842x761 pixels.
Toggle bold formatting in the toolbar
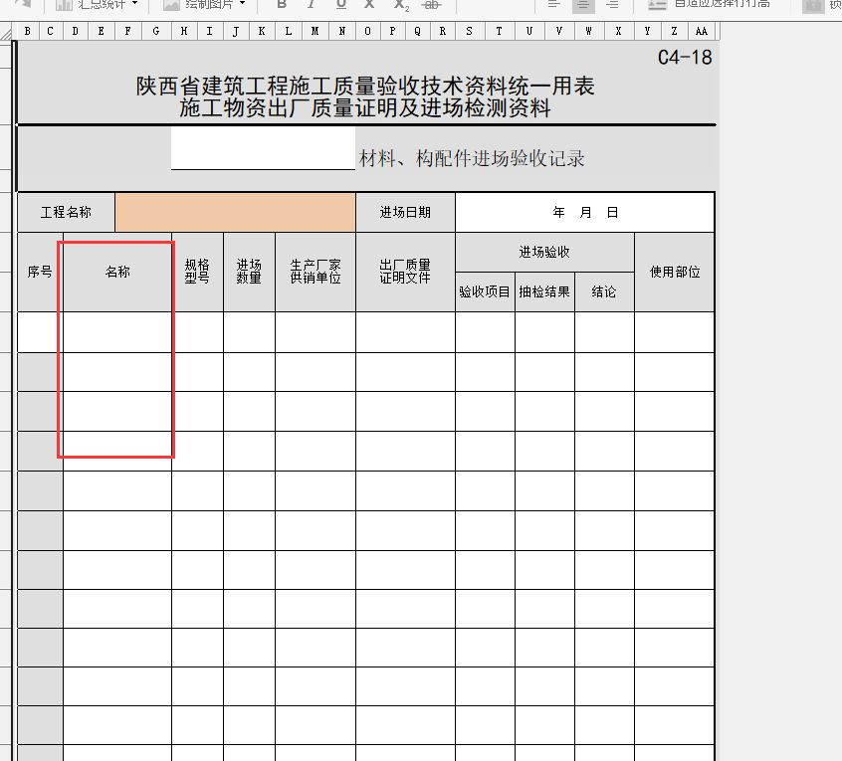click(x=282, y=5)
